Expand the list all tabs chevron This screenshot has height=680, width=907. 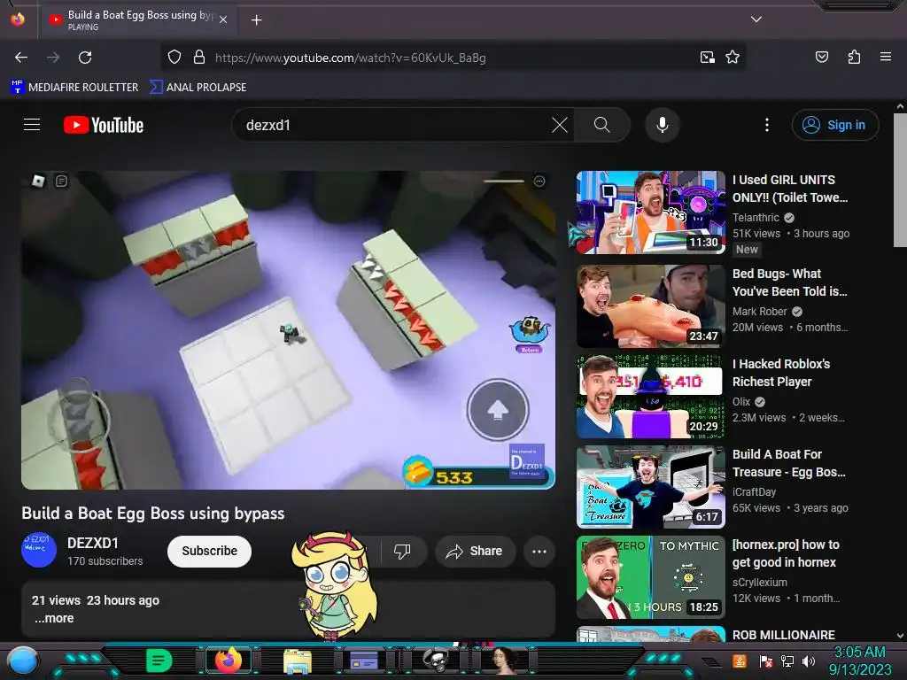[756, 19]
